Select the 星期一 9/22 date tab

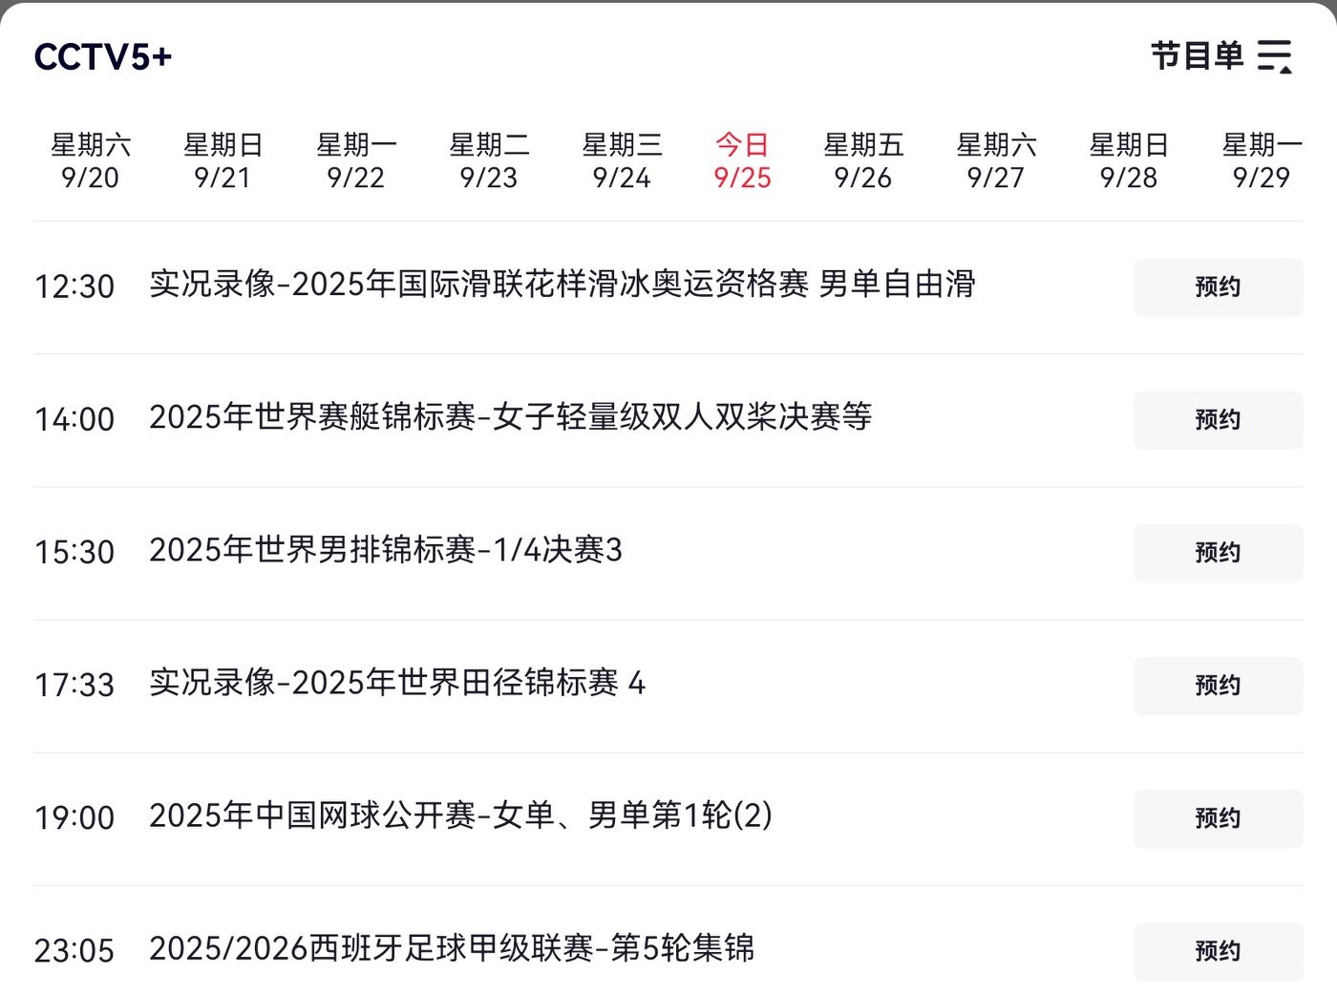[355, 161]
